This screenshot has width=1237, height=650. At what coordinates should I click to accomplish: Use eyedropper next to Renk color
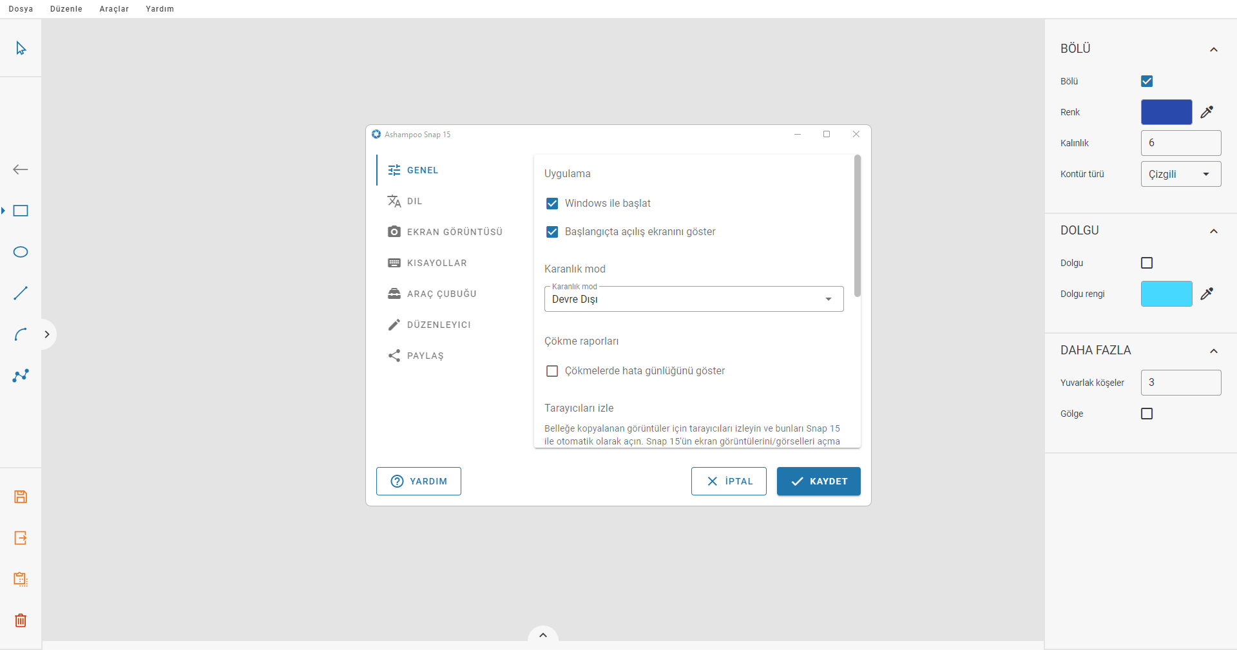point(1207,112)
